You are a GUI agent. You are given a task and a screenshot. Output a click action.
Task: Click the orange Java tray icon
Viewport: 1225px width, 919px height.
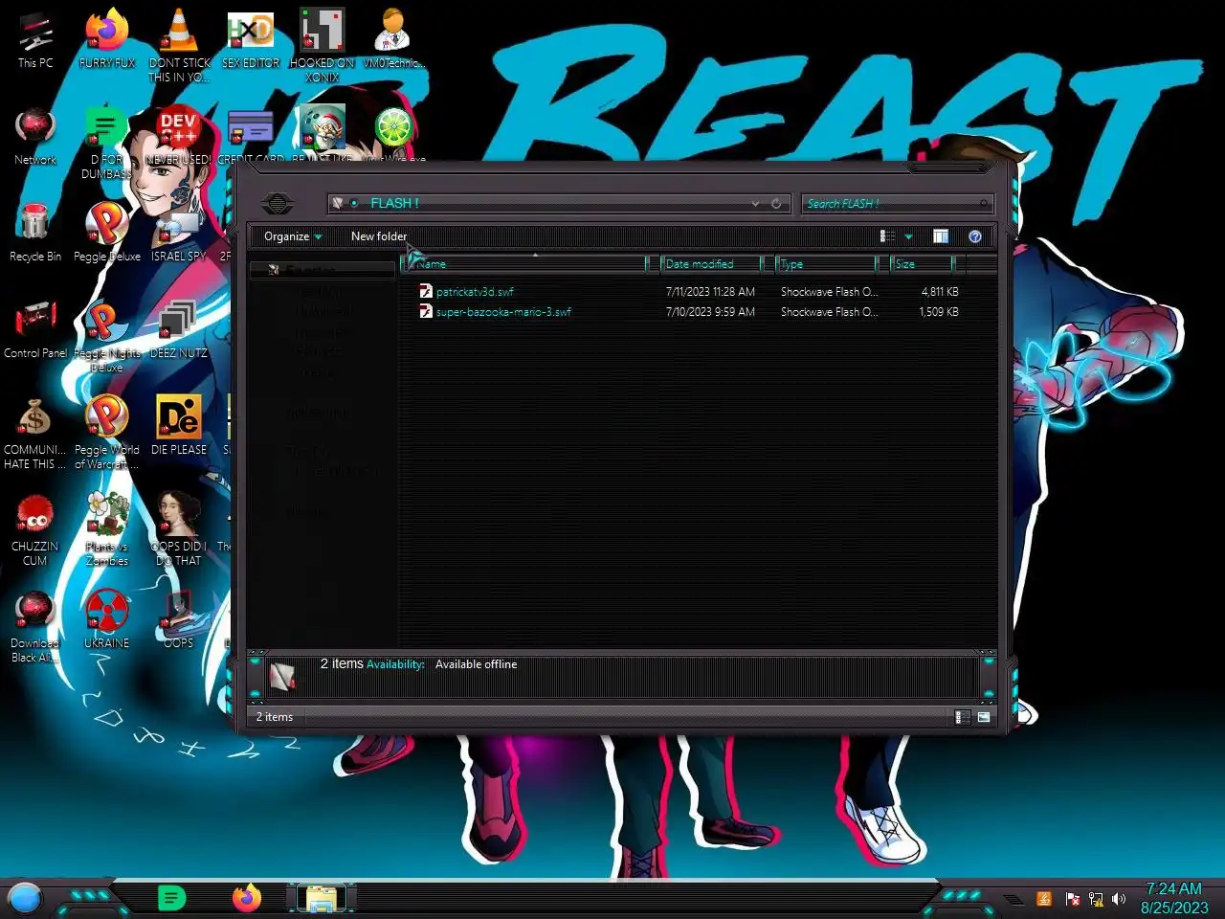coord(1043,899)
